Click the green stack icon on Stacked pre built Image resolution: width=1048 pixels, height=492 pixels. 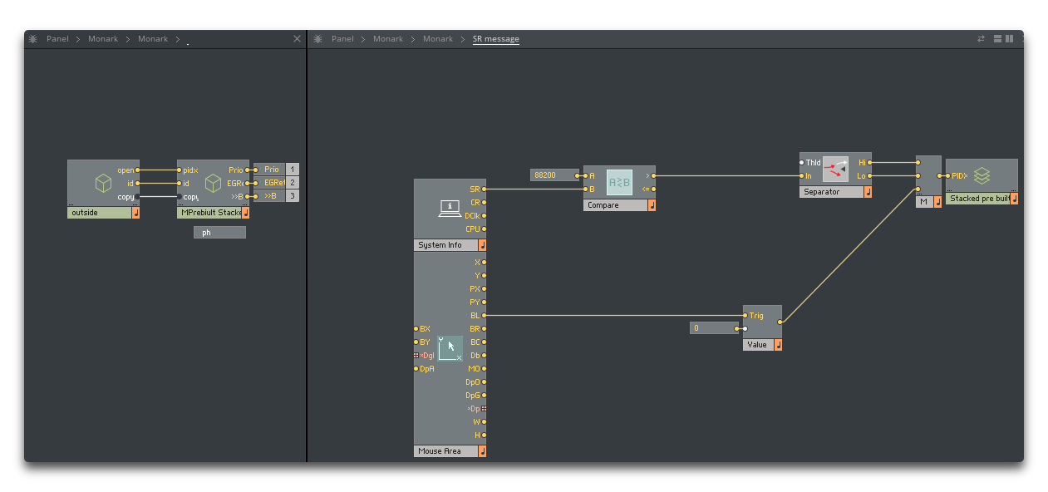[982, 176]
